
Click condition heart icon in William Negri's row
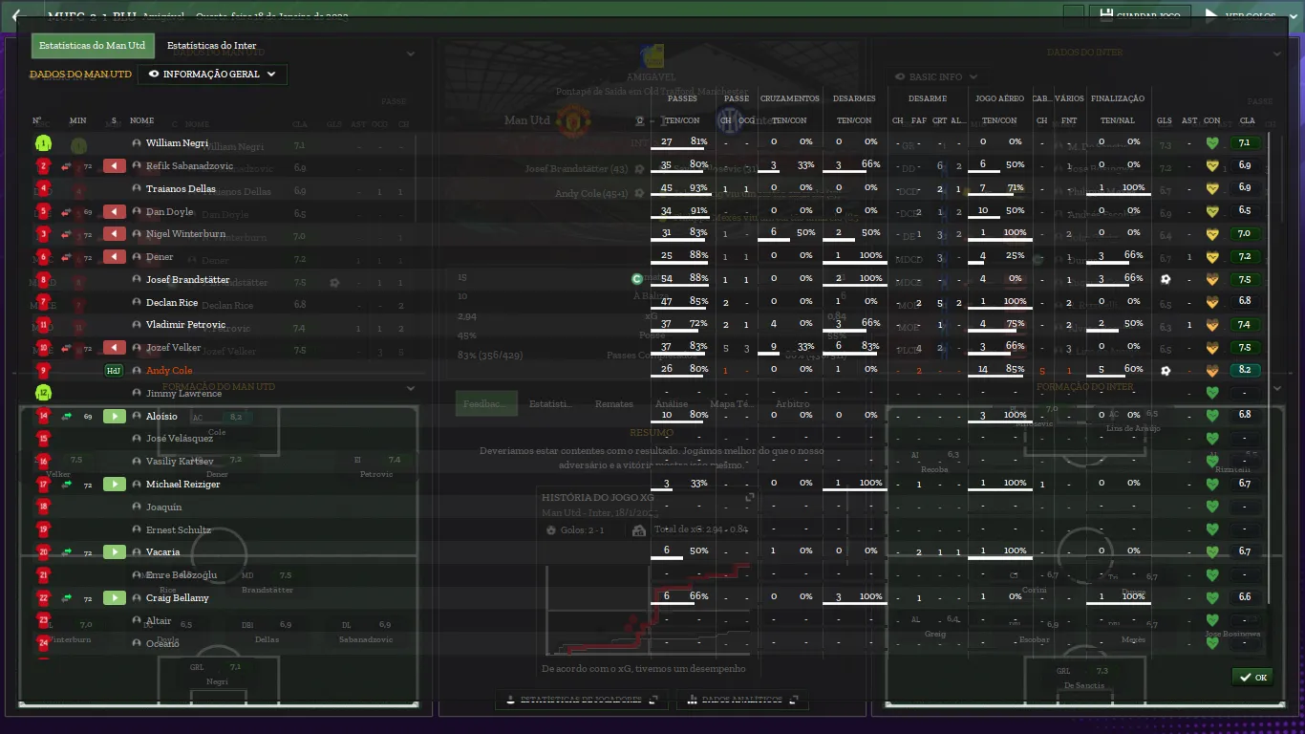(x=1212, y=143)
